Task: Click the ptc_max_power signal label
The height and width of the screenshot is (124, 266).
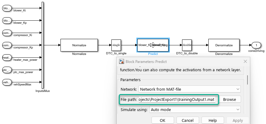Action: 23,72
